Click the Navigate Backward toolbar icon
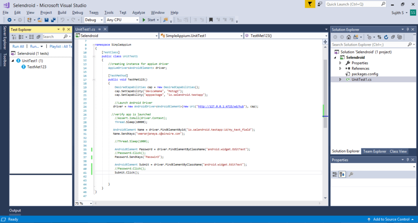The width and height of the screenshot is (418, 223). 9,20
